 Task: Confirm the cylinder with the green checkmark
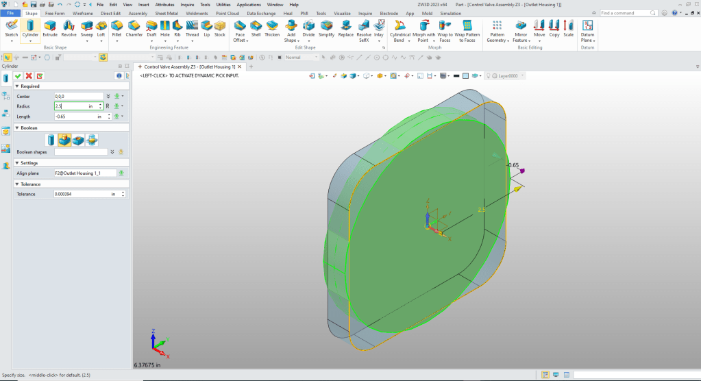19,75
